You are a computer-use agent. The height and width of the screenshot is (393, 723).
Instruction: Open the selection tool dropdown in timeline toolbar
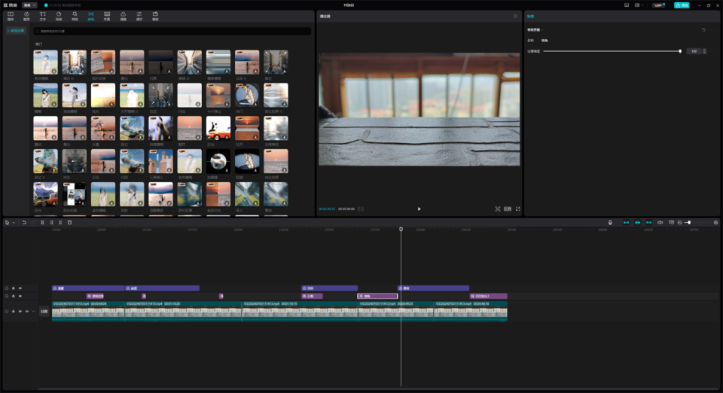pyautogui.click(x=14, y=223)
